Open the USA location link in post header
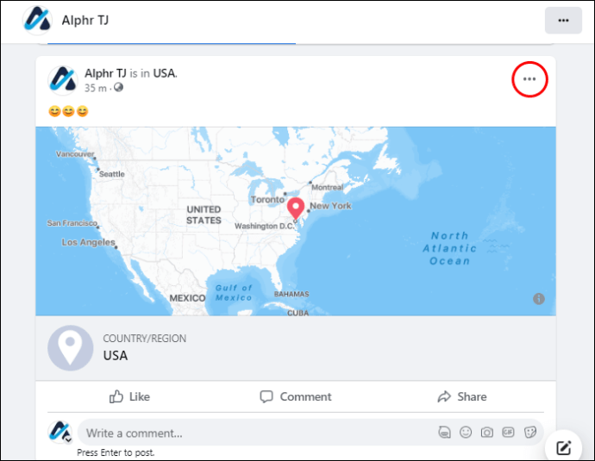595x461 pixels. pos(165,73)
